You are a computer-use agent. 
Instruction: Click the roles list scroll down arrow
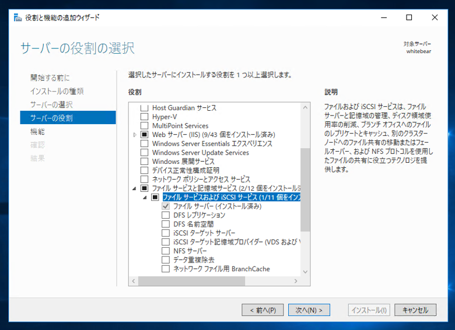tap(305, 272)
